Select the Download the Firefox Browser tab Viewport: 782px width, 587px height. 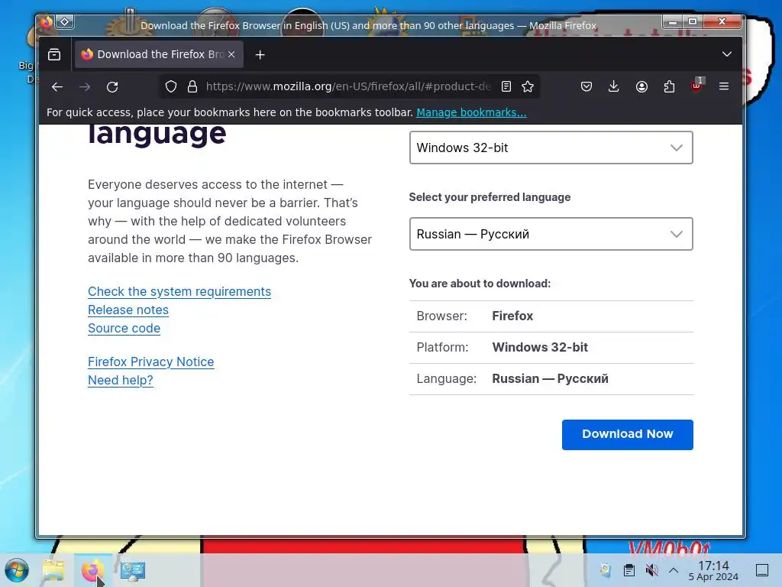click(x=159, y=54)
